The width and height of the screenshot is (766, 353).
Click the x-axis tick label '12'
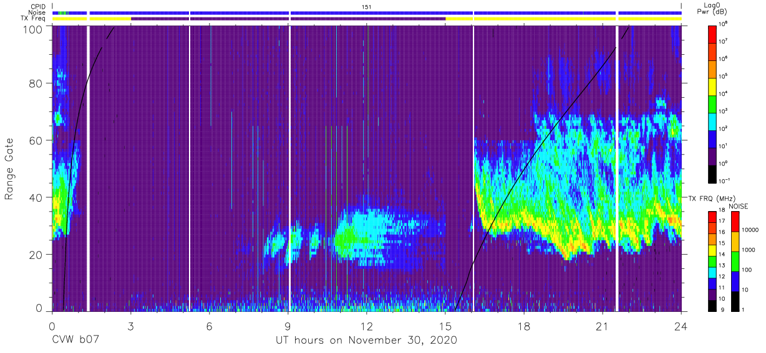tap(367, 325)
